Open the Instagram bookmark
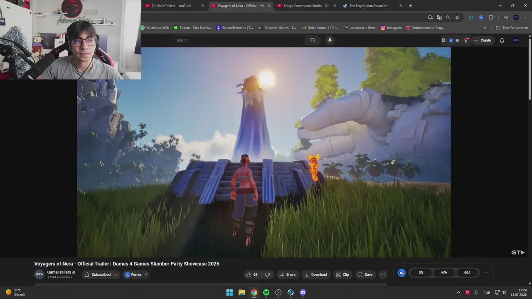This screenshot has width=532, height=299. click(x=392, y=28)
